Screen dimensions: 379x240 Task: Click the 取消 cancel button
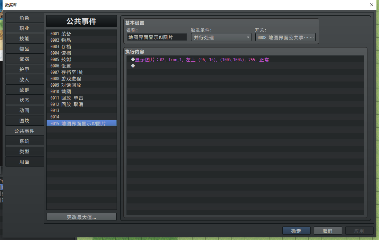pyautogui.click(x=328, y=231)
